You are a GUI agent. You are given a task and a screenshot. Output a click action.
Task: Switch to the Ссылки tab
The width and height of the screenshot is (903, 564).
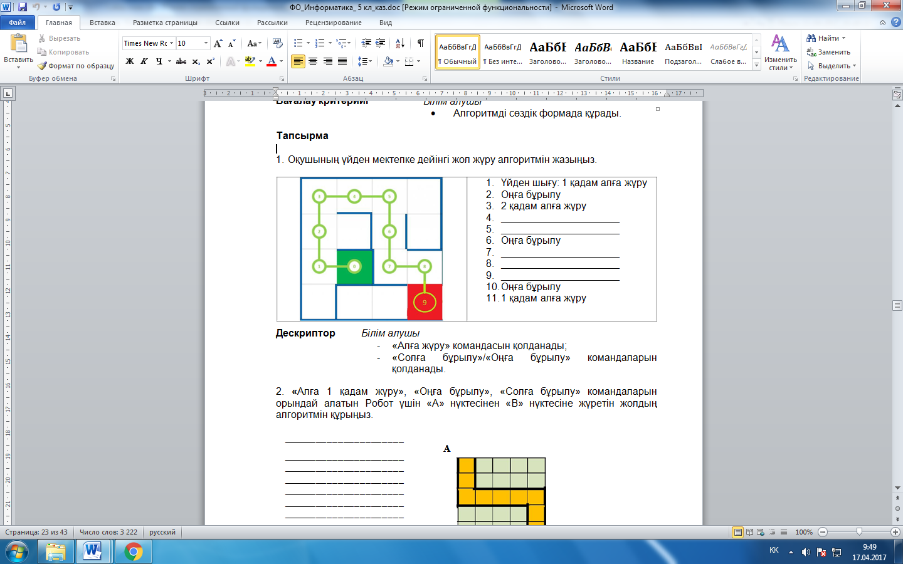point(227,23)
